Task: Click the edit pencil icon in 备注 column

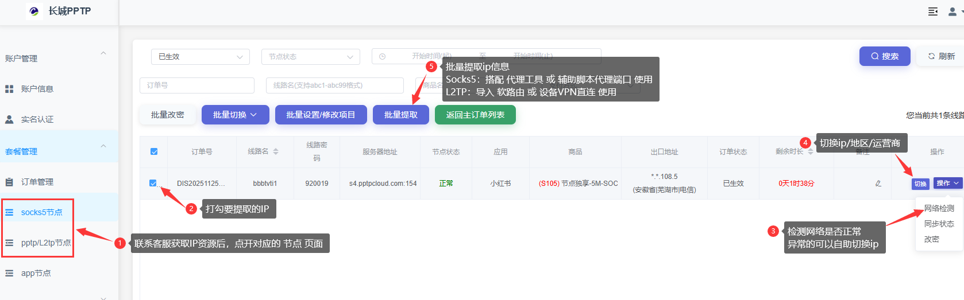Action: pos(878,184)
